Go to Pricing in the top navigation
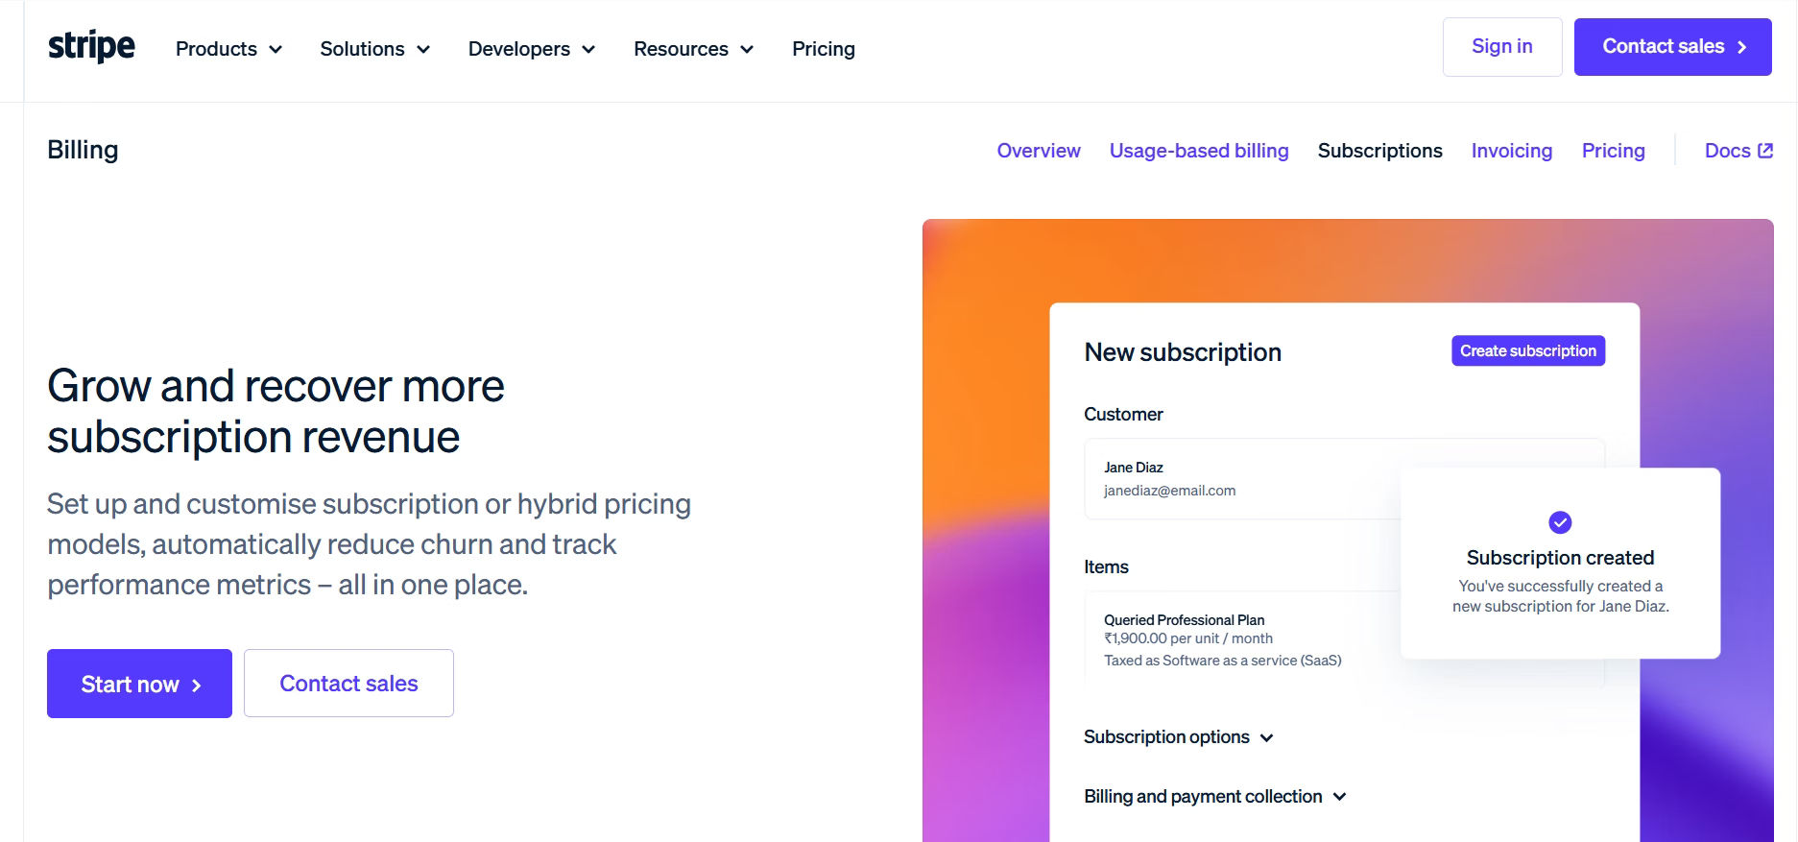The height and width of the screenshot is (842, 1798). tap(824, 49)
